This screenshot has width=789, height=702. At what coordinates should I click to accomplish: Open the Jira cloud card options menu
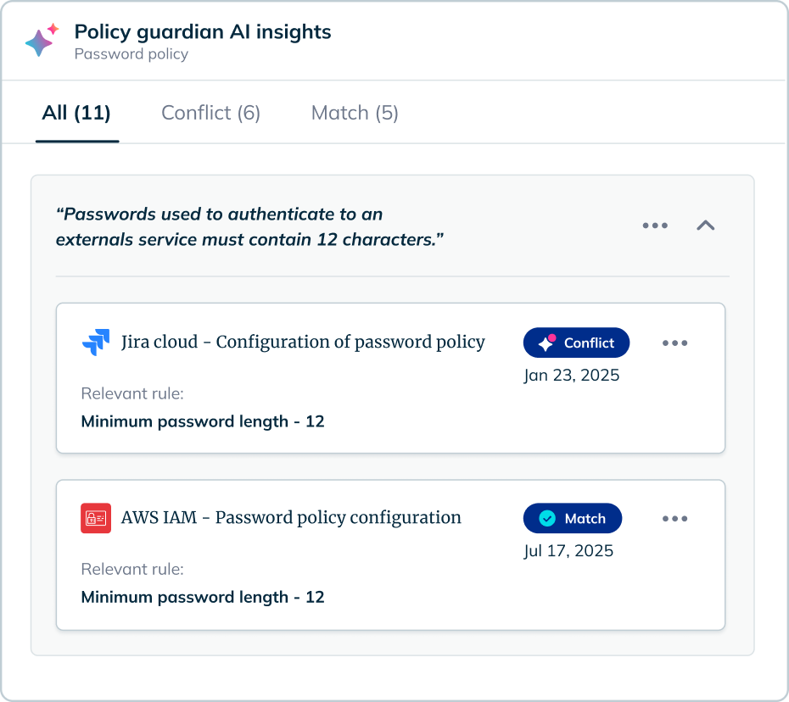tap(674, 343)
